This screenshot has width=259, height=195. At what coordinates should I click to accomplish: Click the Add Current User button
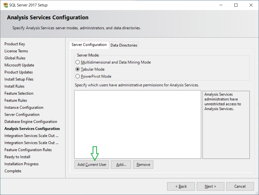[x=92, y=165]
